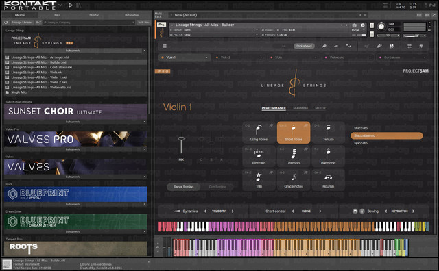
Task: Open the Mixer tab
Action: pos(320,108)
